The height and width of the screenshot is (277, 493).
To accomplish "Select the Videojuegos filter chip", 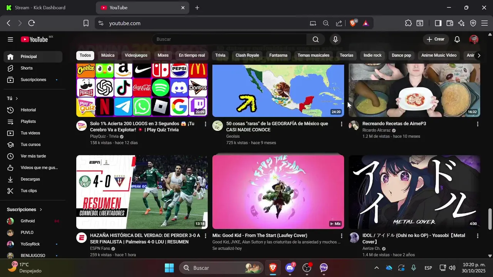I will [x=136, y=55].
